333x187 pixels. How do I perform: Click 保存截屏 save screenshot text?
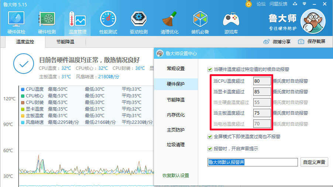pyautogui.click(x=316, y=42)
